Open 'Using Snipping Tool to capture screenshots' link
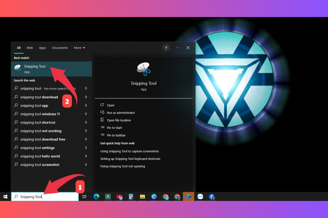This screenshot has height=218, width=328. click(x=130, y=151)
